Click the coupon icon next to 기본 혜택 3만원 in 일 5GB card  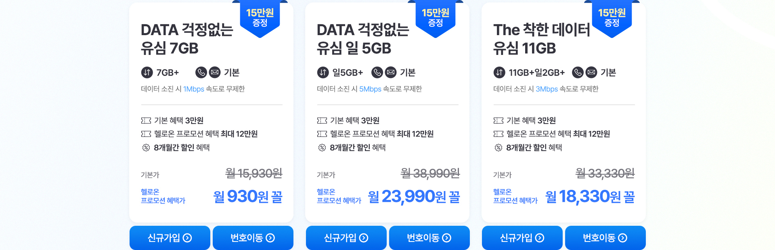tap(322, 120)
